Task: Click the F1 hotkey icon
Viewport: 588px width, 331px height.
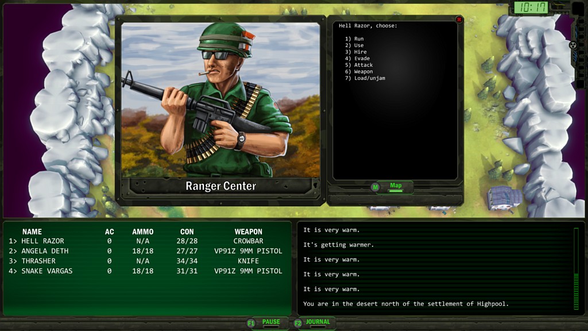Action: click(251, 323)
